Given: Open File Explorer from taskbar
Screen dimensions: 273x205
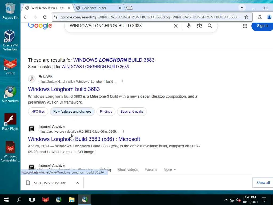Looking at the screenshot, I should click(x=71, y=200).
